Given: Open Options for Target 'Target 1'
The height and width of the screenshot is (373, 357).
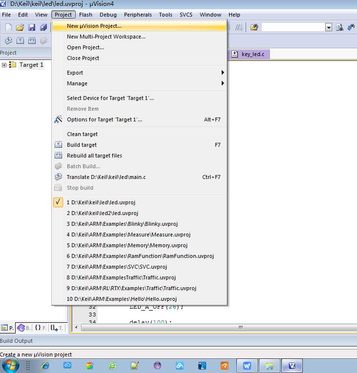Looking at the screenshot, I should coord(139,119).
